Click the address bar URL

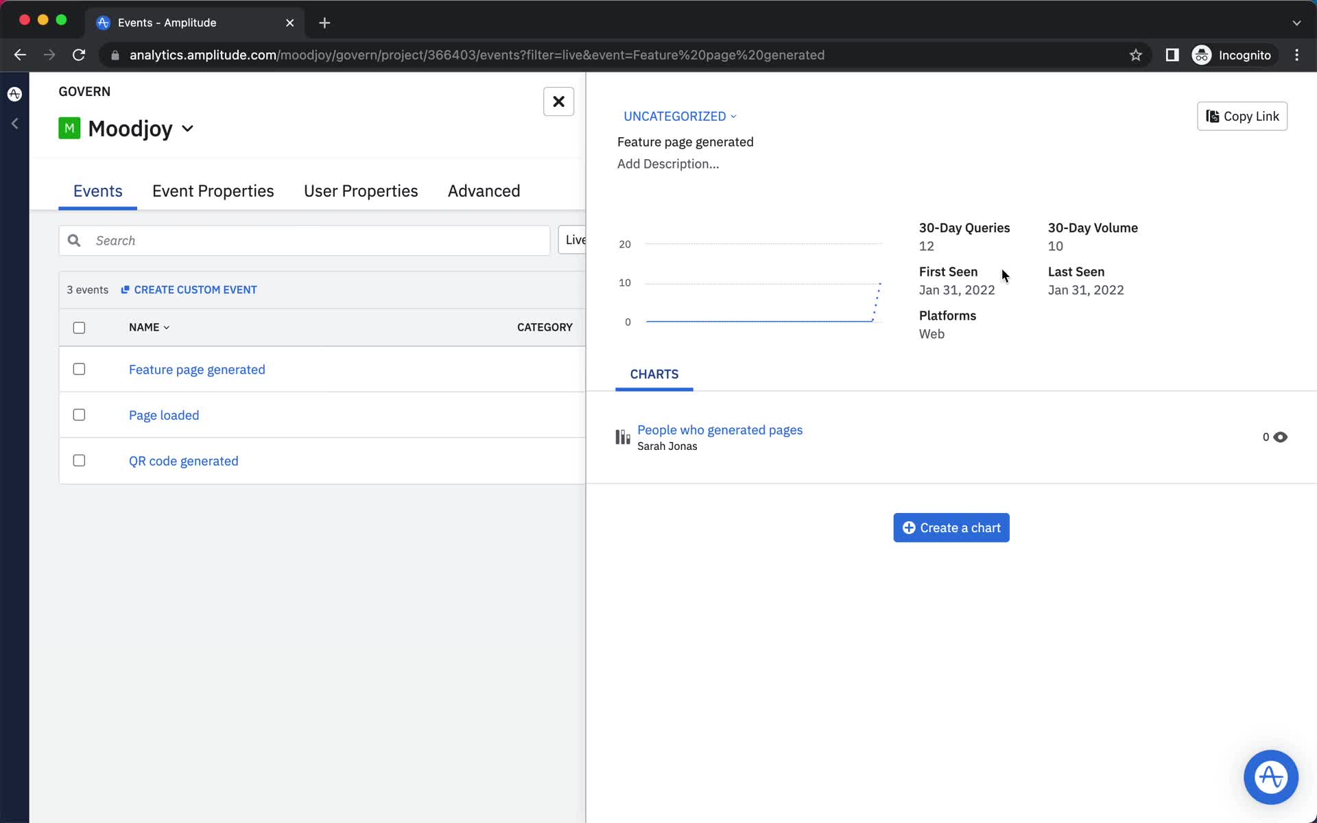pos(477,55)
